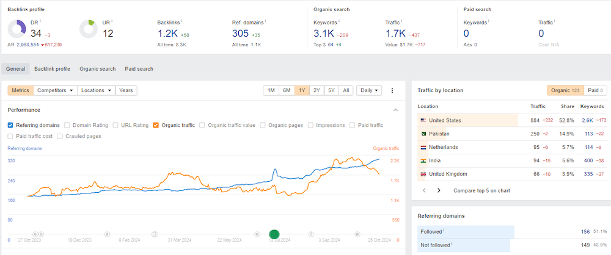This screenshot has width=611, height=255.
Task: Open the Paid search tab
Action: click(x=139, y=69)
